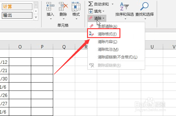The height and width of the screenshot is (116, 176).
Task: Select column Q header
Action: [x=64, y=47]
